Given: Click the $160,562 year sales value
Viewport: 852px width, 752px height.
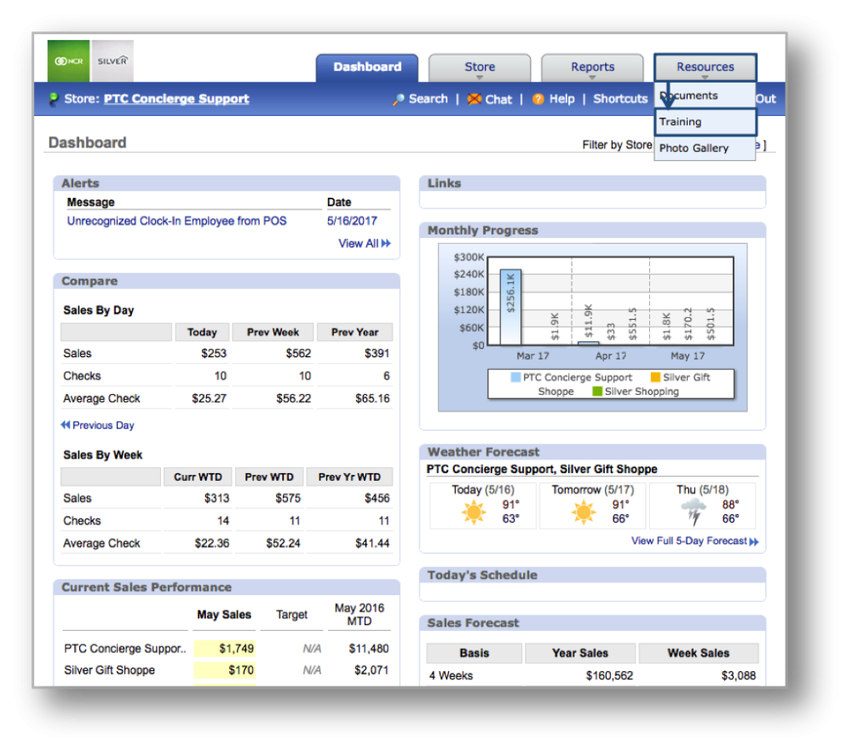Looking at the screenshot, I should (609, 676).
